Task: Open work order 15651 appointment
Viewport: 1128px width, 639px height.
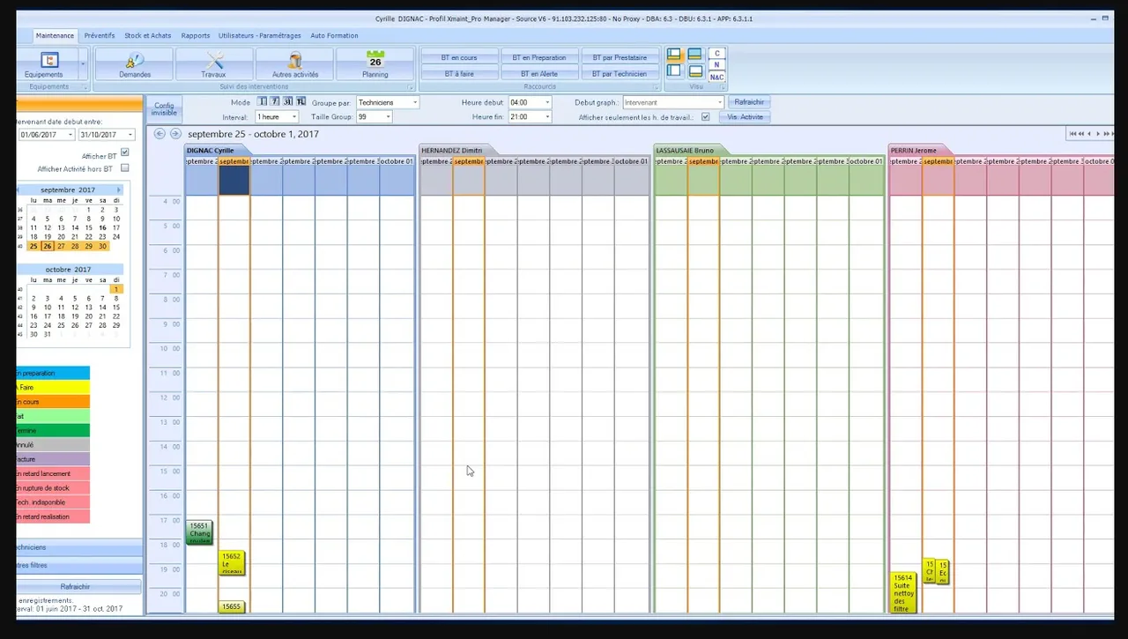Action: click(x=199, y=532)
